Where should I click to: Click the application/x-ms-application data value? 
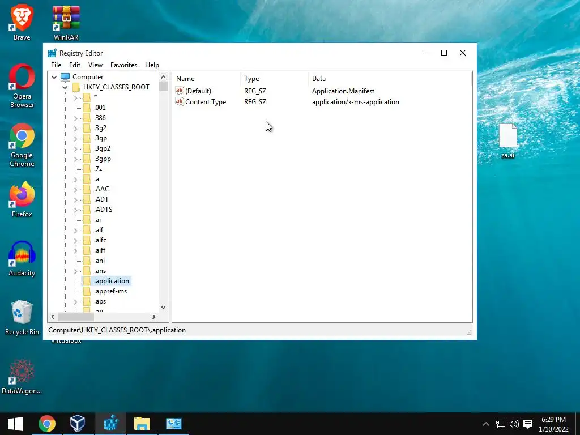coord(356,102)
